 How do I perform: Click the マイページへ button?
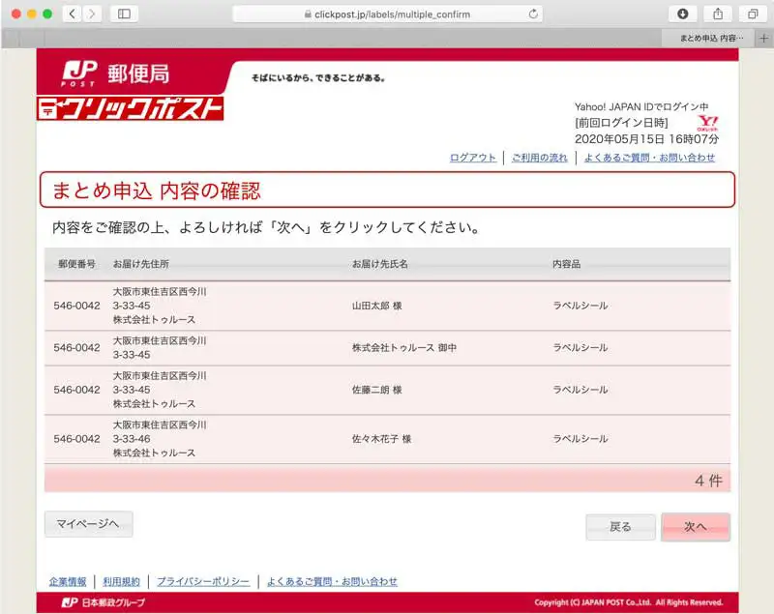pyautogui.click(x=88, y=524)
